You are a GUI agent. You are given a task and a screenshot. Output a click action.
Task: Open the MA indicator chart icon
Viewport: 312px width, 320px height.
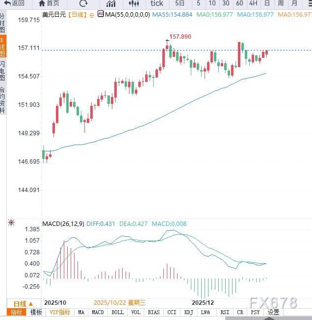coord(101,14)
